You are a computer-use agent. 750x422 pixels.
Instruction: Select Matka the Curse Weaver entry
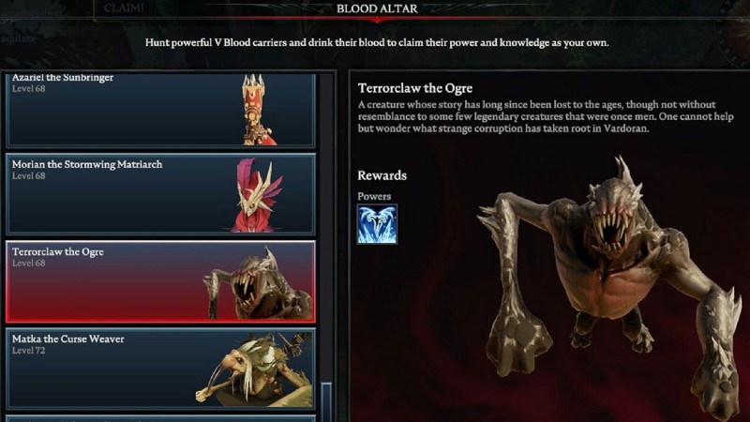click(160, 369)
